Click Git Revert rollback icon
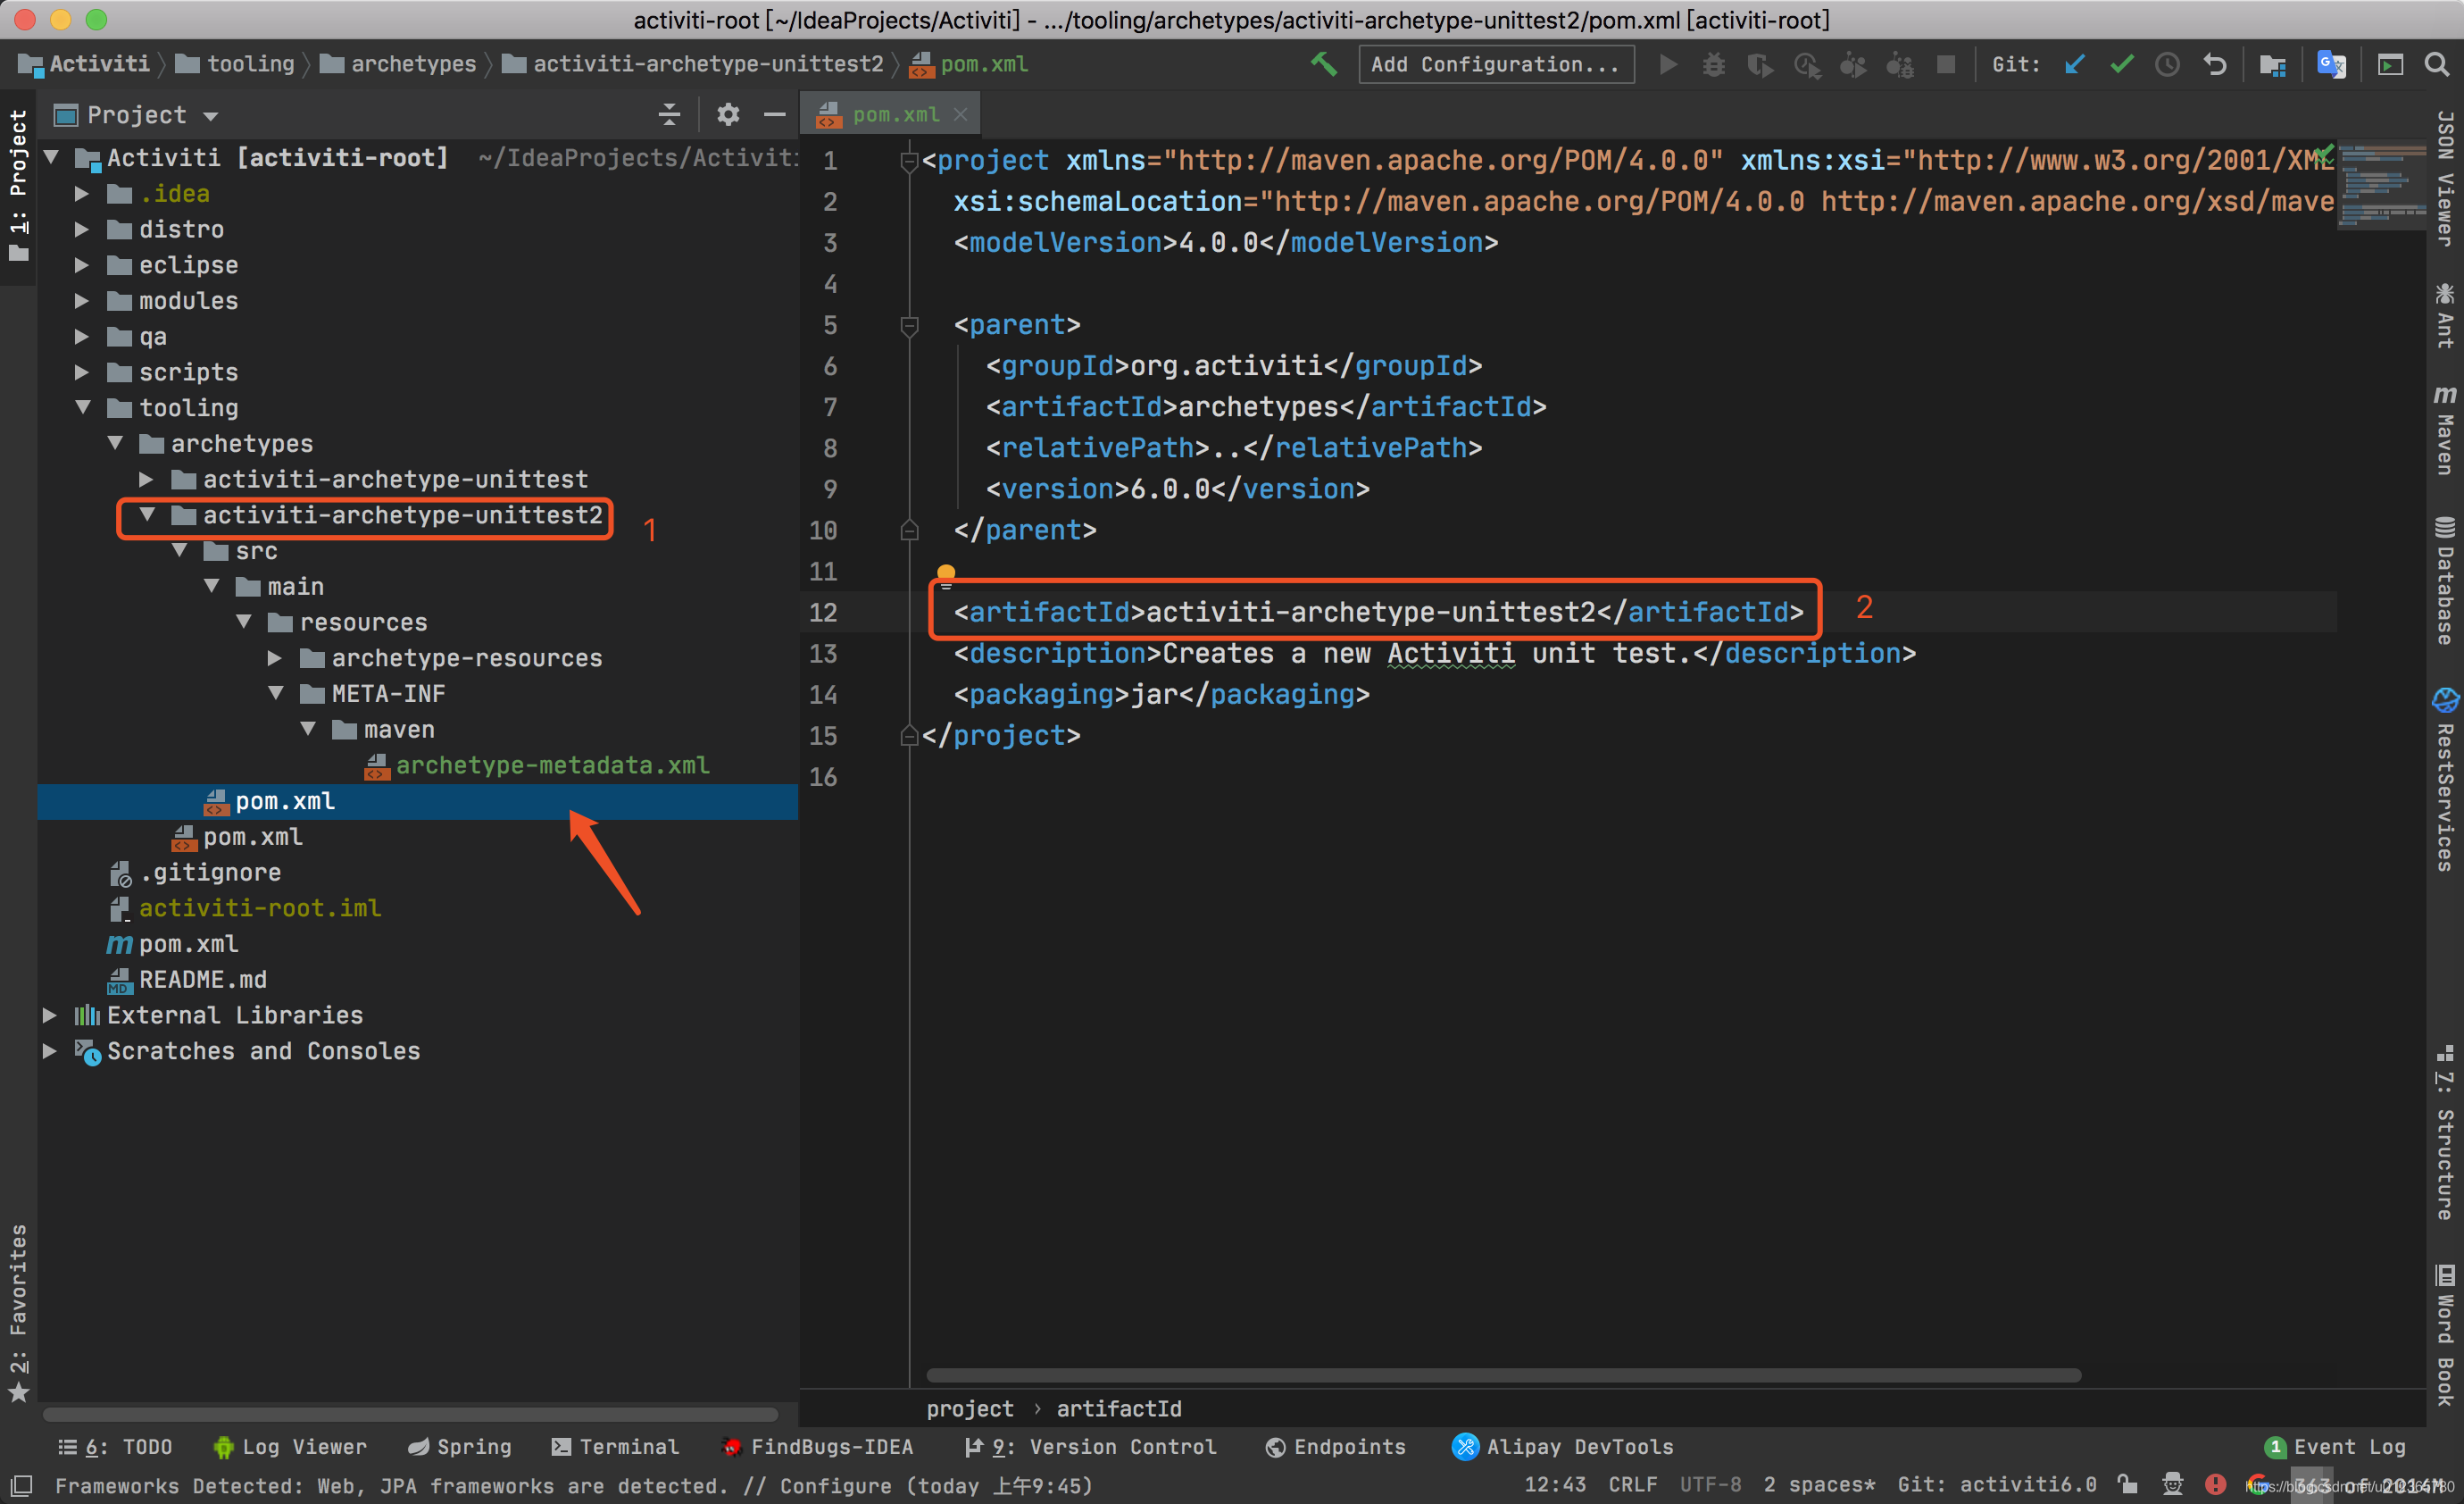Viewport: 2464px width, 1504px height. [x=2215, y=65]
